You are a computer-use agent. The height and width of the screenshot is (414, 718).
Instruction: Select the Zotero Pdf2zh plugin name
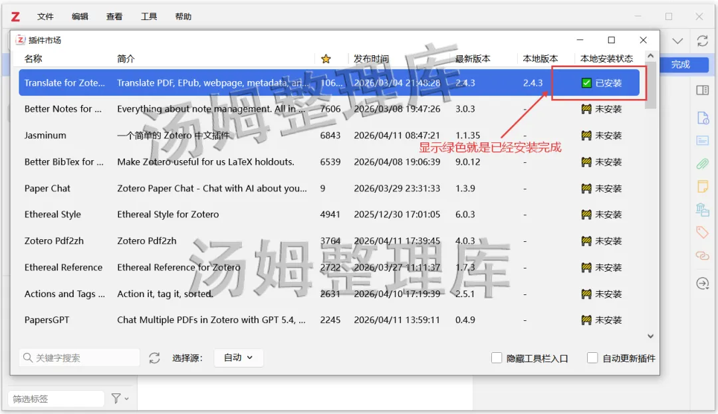pos(54,241)
